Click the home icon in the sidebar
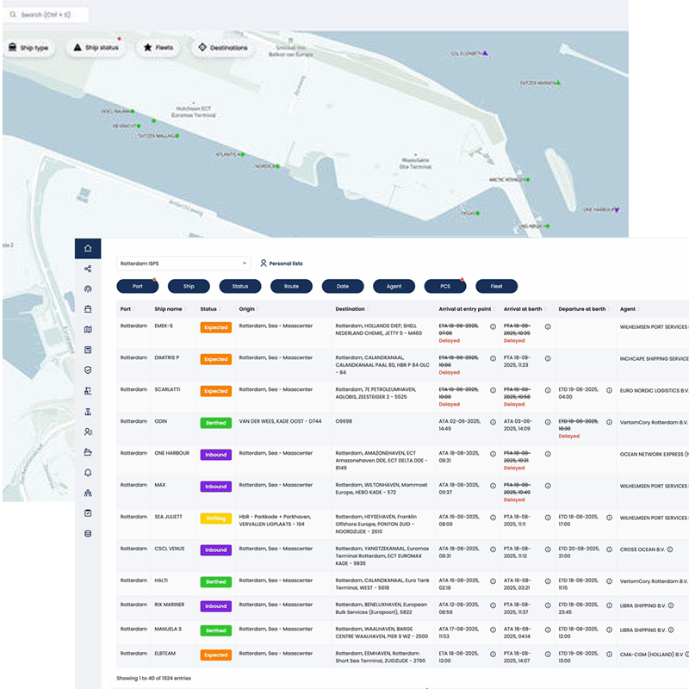 point(88,249)
